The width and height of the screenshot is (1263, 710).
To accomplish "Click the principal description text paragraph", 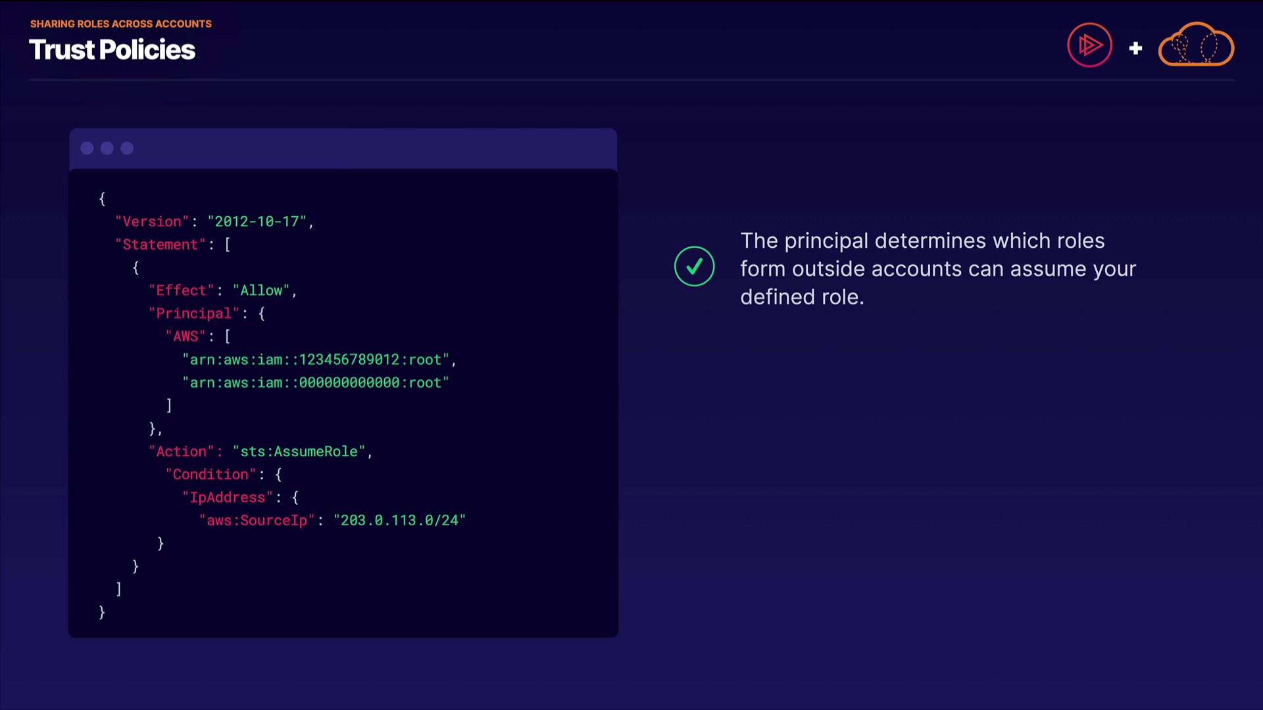I will (x=937, y=269).
